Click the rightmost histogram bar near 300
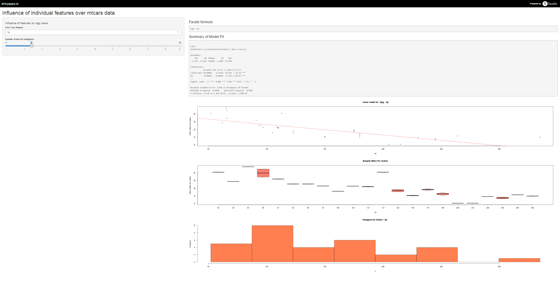The image size is (560, 286). click(519, 260)
